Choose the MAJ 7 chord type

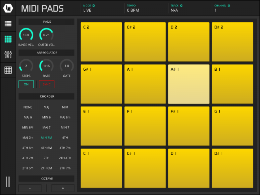[46, 128]
